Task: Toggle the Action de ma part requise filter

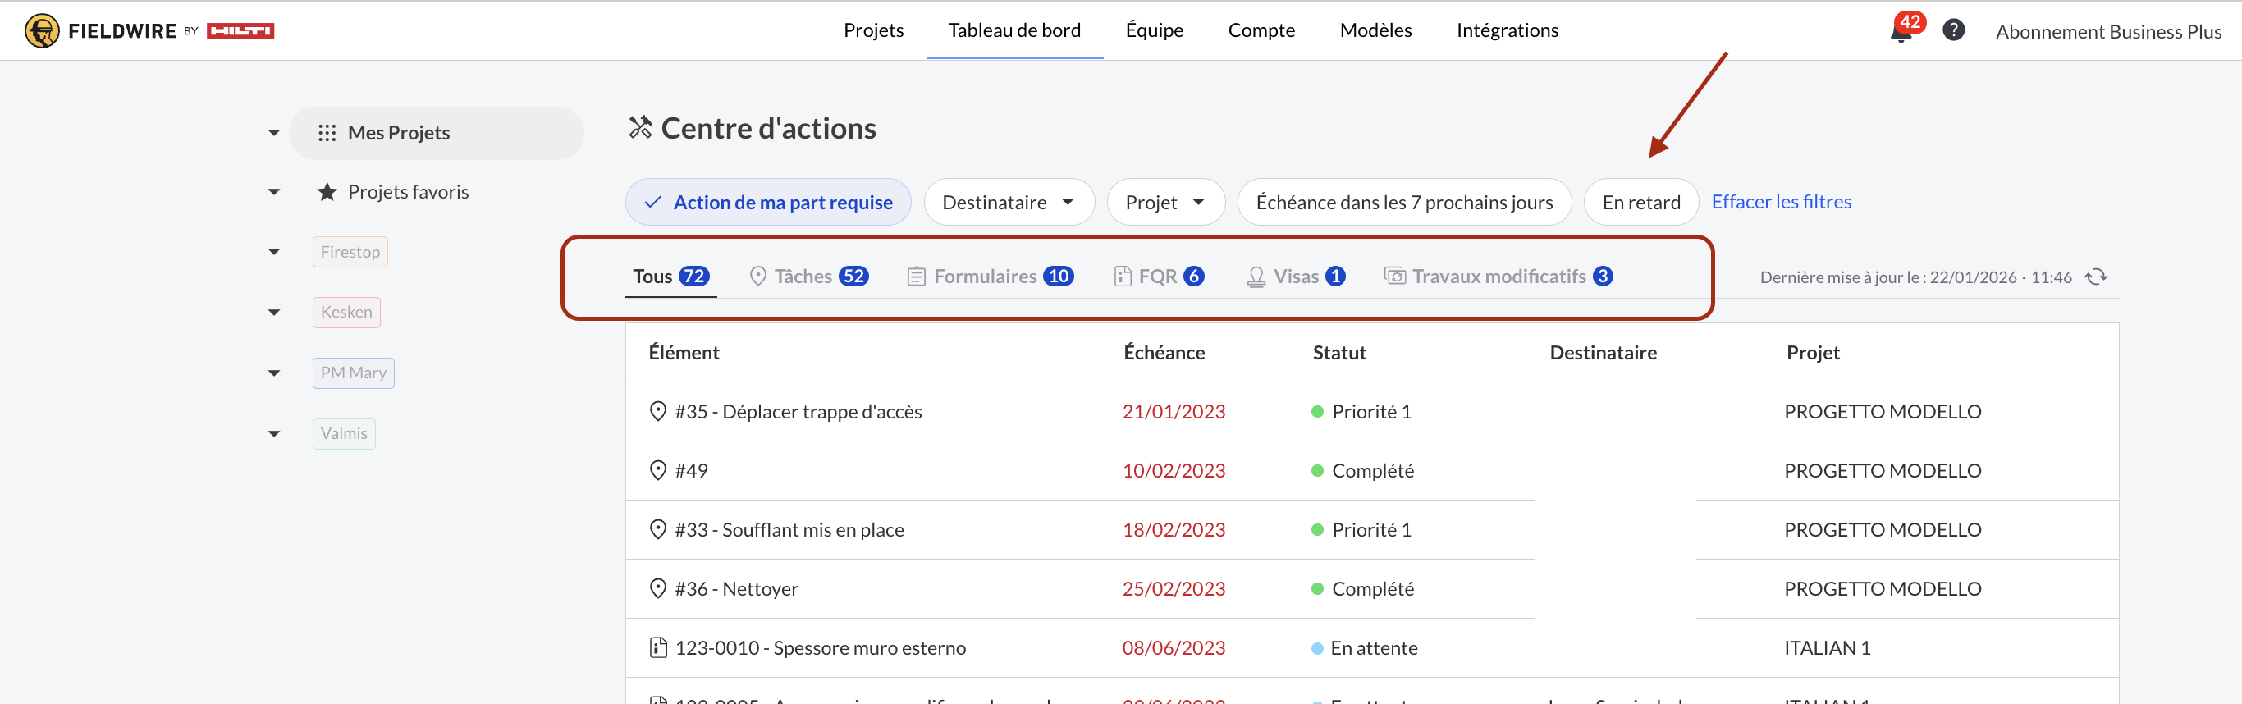Action: point(768,203)
